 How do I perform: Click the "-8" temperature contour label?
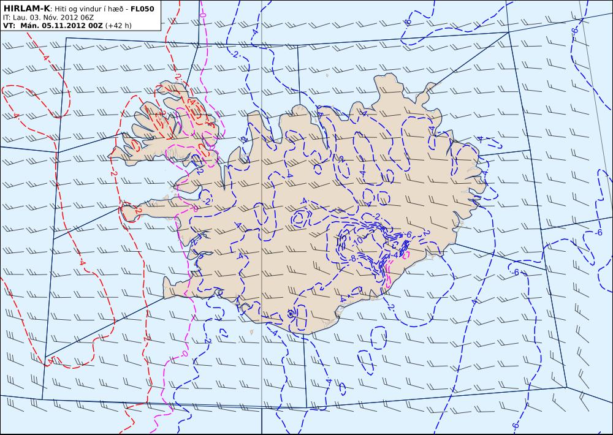coord(352,259)
